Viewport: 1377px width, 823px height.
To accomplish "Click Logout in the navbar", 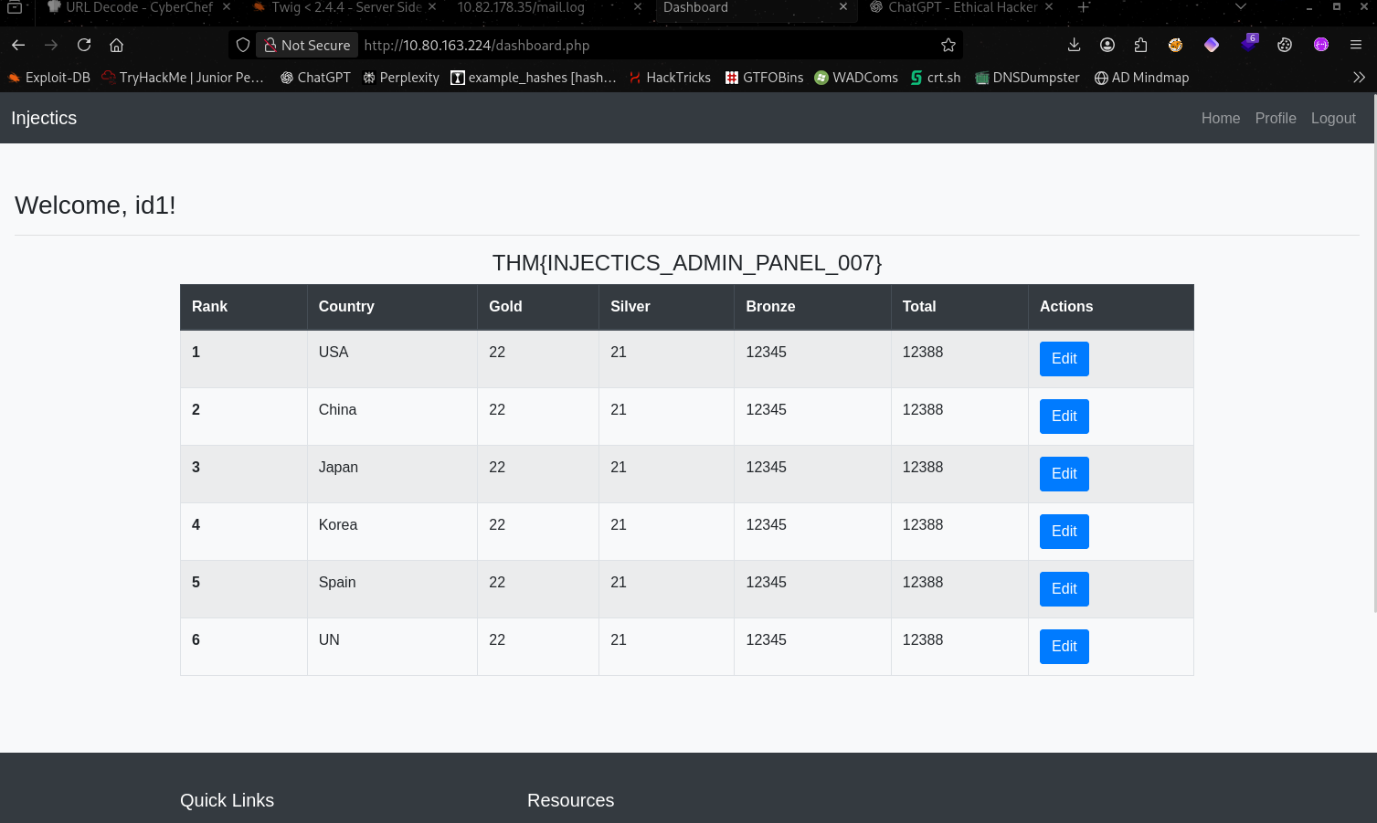I will point(1332,118).
